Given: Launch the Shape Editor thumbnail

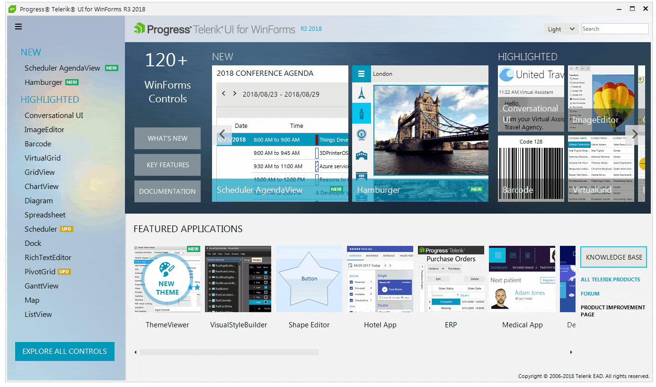Looking at the screenshot, I should [x=309, y=279].
